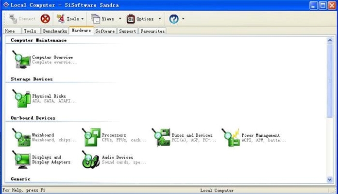338x194 pixels.
Task: Open Displays and Display Adapters icon
Action: pyautogui.click(x=21, y=160)
